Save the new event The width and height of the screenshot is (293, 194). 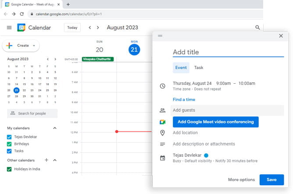point(271,180)
